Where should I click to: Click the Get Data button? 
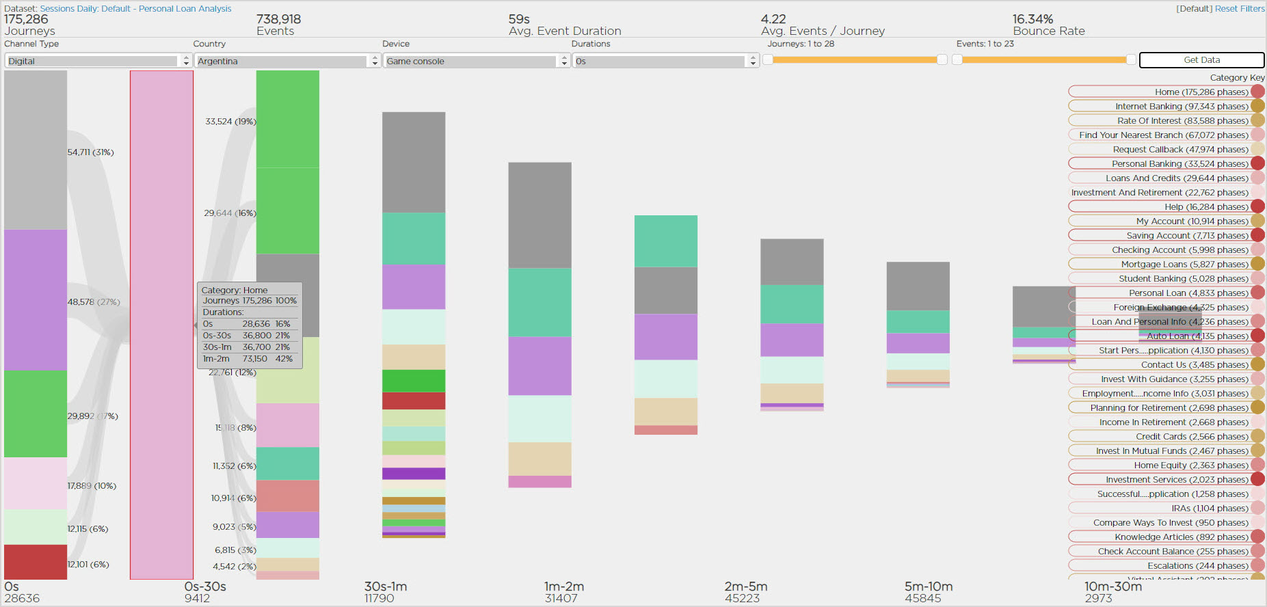(x=1201, y=60)
